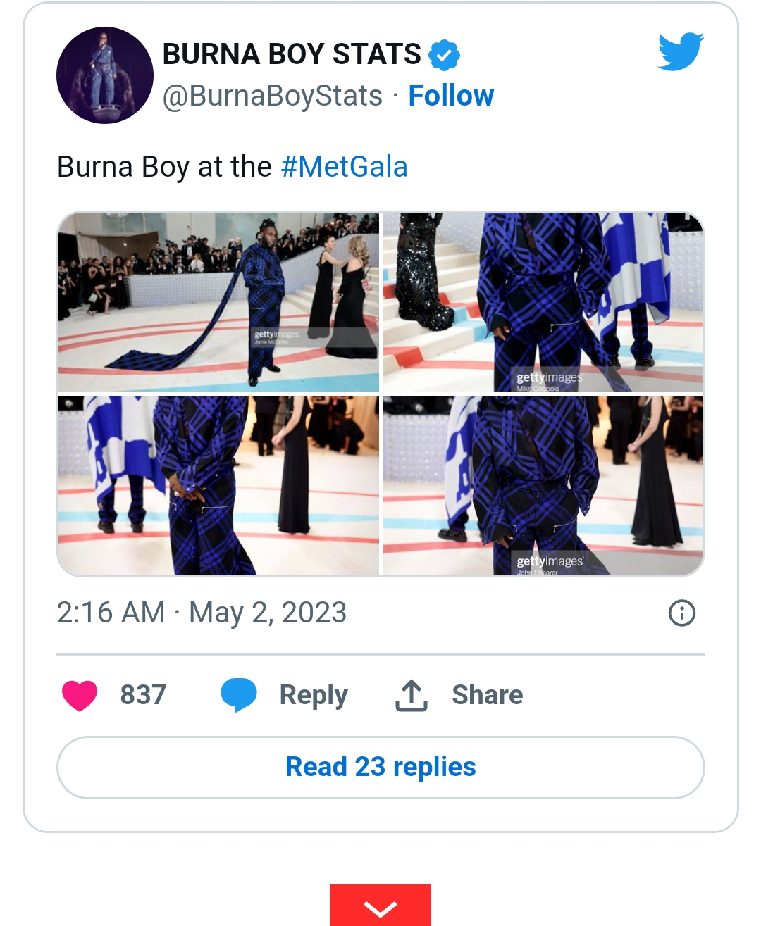This screenshot has height=926, width=761.
Task: Follow the BurnaBoyStats account
Action: (x=451, y=96)
